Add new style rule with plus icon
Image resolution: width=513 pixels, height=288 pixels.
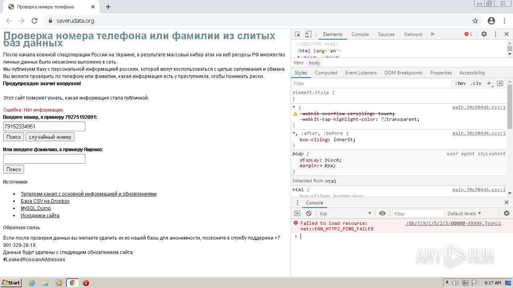tap(489, 83)
